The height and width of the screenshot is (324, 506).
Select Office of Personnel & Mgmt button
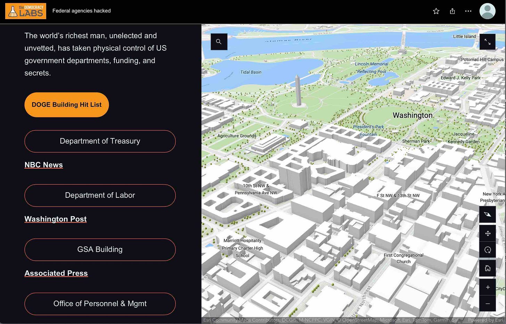tap(100, 304)
